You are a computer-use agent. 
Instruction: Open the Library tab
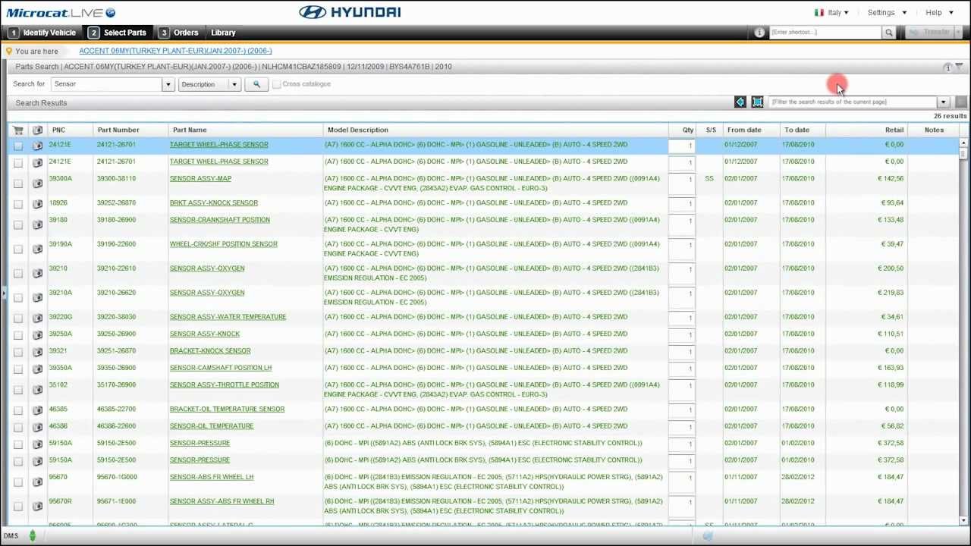[x=223, y=33]
